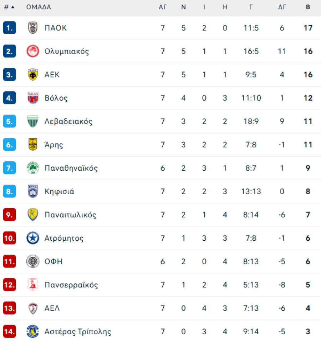The image size is (321, 341).
Task: Sort table by rank using # arrow
Action: (9, 7)
